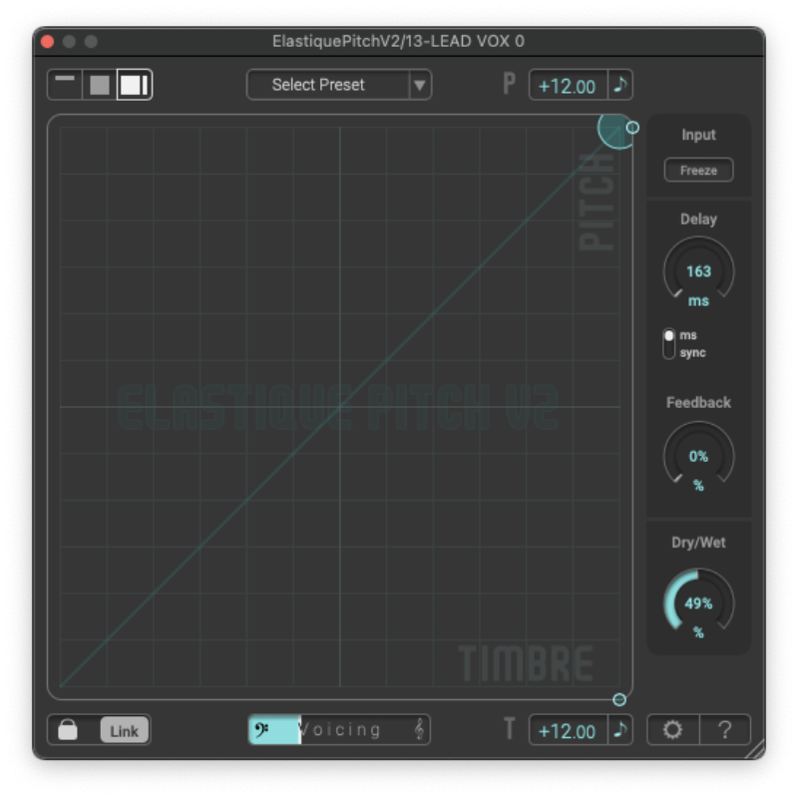
Task: Click the preset dropdown arrow
Action: [x=420, y=85]
